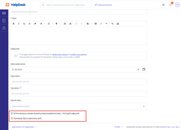Open the Polski language selector
Image resolution: width=181 pixels, height=130 pixels.
pos(119,127)
